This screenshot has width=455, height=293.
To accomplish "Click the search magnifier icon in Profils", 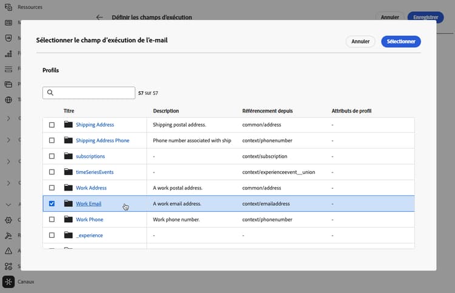I will click(50, 93).
